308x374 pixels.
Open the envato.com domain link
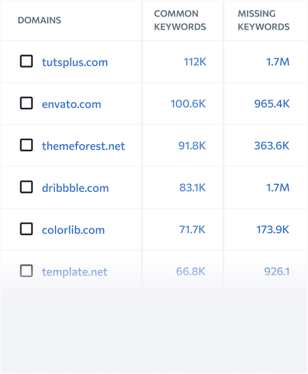pos(71,105)
